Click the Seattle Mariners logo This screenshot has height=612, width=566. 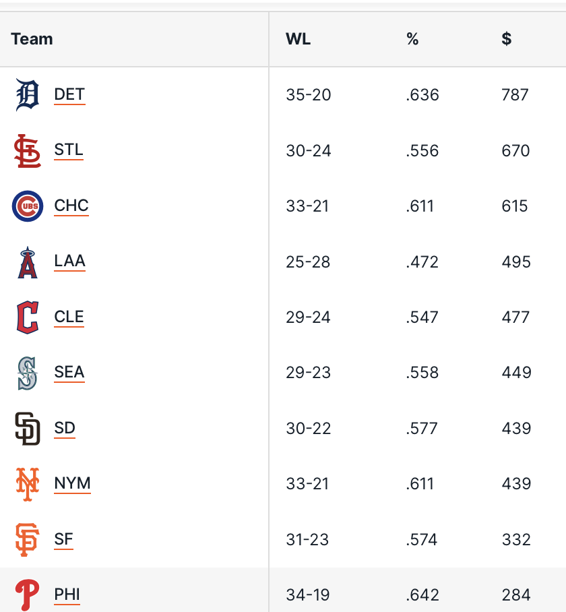28,373
